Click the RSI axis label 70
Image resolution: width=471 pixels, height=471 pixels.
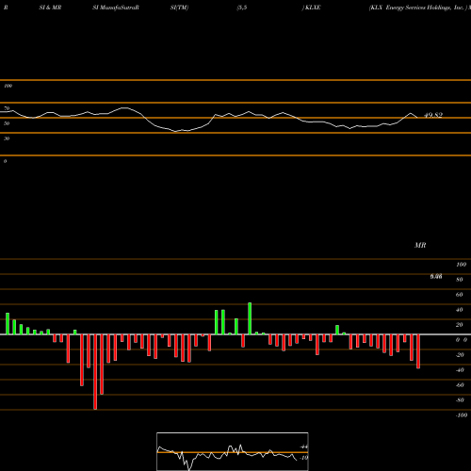tap(7, 108)
